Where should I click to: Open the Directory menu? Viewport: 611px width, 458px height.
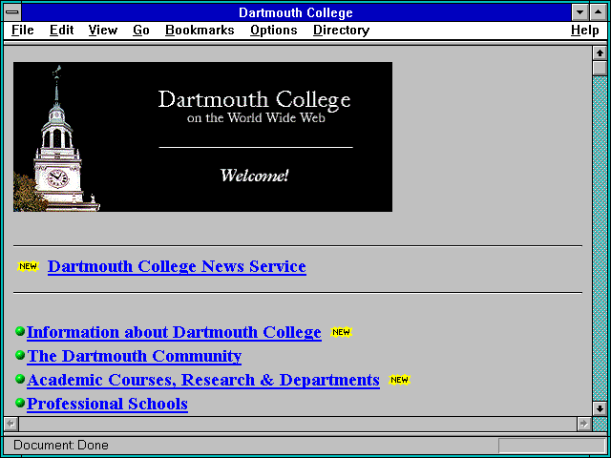pos(342,31)
